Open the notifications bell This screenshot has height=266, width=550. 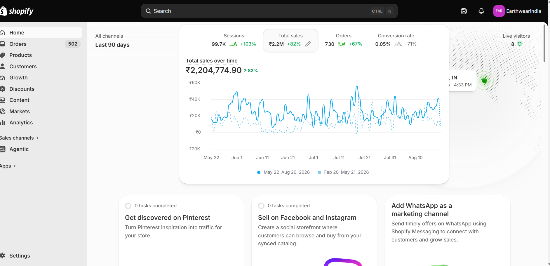(x=481, y=11)
